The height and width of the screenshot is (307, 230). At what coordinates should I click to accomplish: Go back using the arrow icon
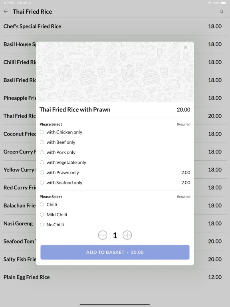pos(6,12)
